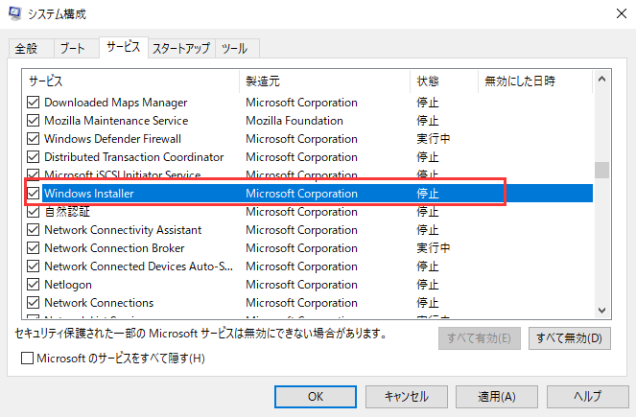
Task: Sort by 状態 column header
Action: [442, 81]
